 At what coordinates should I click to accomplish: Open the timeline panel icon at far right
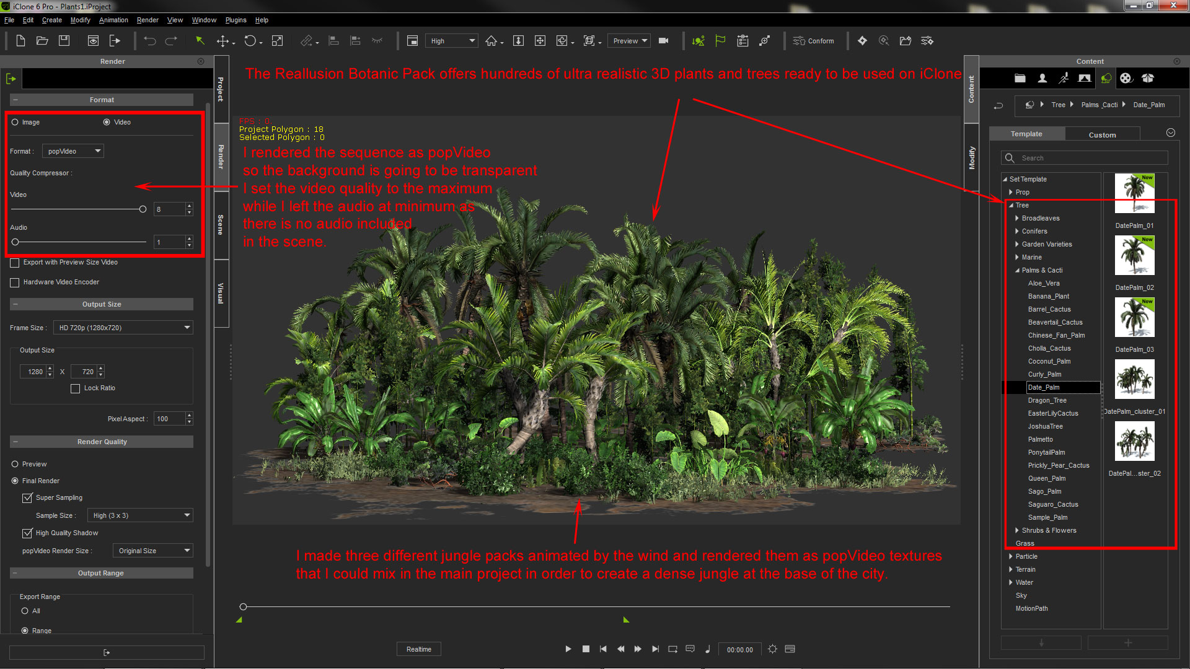point(790,649)
